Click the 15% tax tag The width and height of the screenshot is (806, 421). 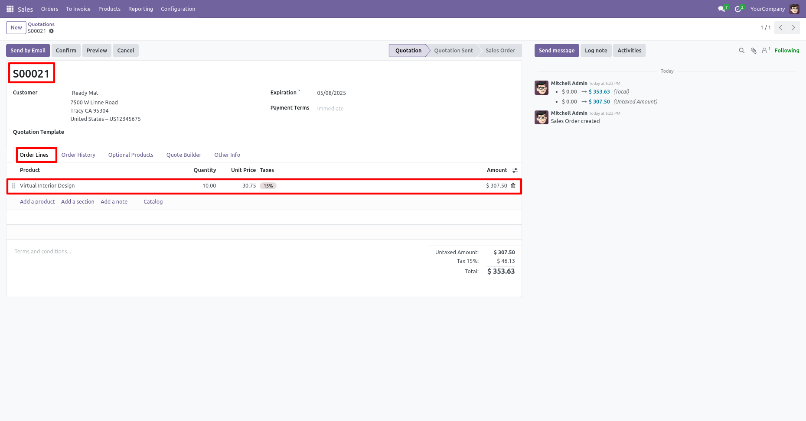coord(268,186)
